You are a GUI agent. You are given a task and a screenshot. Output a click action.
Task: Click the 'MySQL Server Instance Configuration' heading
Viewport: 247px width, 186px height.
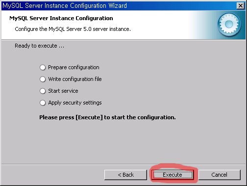click(61, 18)
